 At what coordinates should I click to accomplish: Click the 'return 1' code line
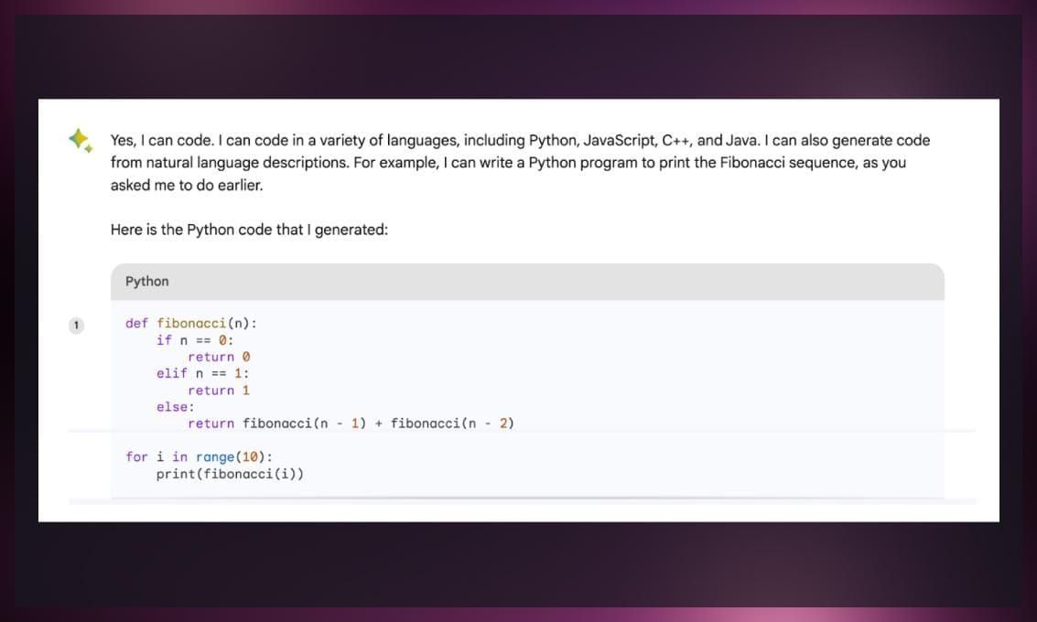tap(219, 391)
